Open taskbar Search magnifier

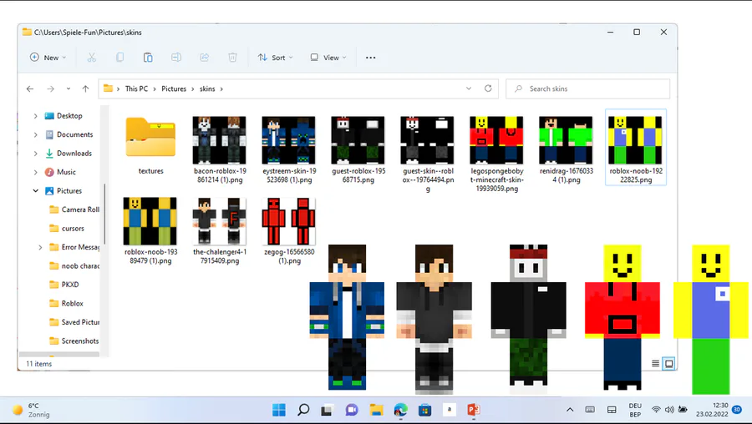[x=303, y=410]
